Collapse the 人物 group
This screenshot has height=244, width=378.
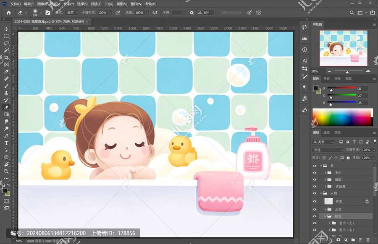click(x=321, y=193)
